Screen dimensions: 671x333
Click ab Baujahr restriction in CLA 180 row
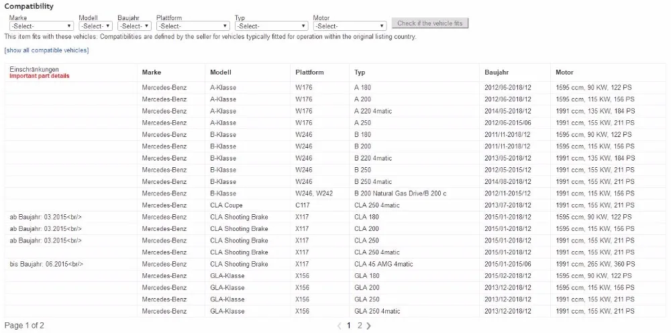pos(46,217)
